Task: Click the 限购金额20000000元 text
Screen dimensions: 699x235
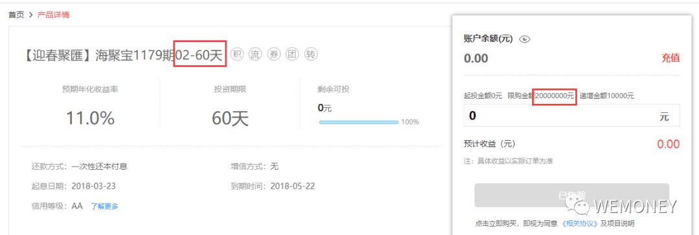Action: coord(540,96)
